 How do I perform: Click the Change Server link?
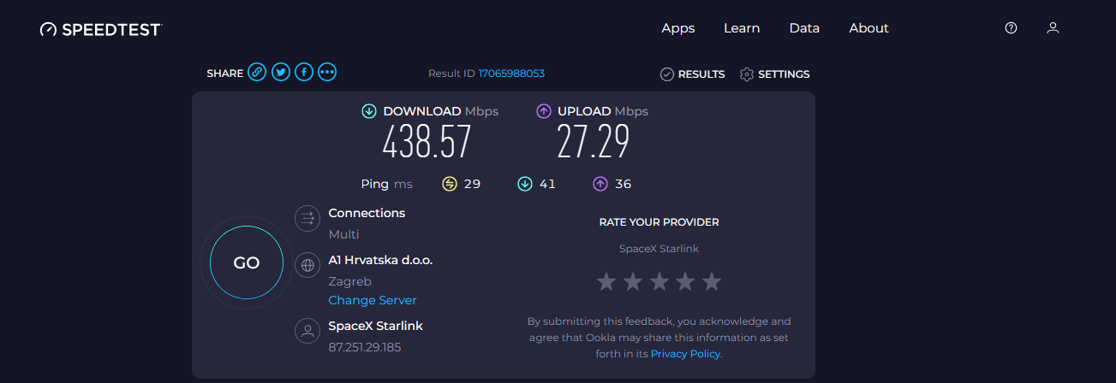coord(373,300)
